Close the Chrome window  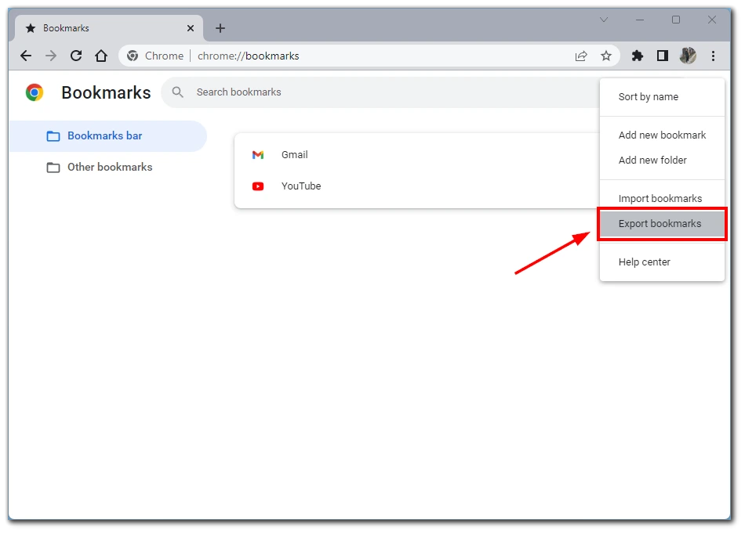tap(712, 20)
